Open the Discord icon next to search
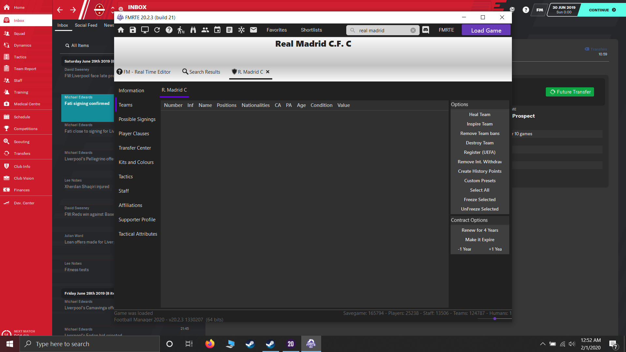This screenshot has width=626, height=352. [x=425, y=30]
